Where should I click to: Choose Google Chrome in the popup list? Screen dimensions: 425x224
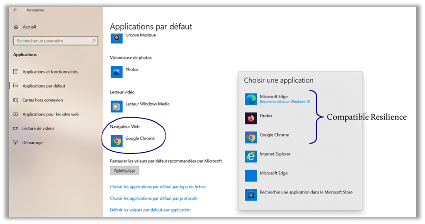click(x=251, y=137)
